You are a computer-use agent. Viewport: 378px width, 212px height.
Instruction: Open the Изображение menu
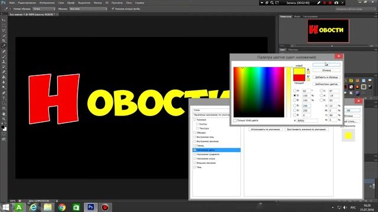click(47, 2)
